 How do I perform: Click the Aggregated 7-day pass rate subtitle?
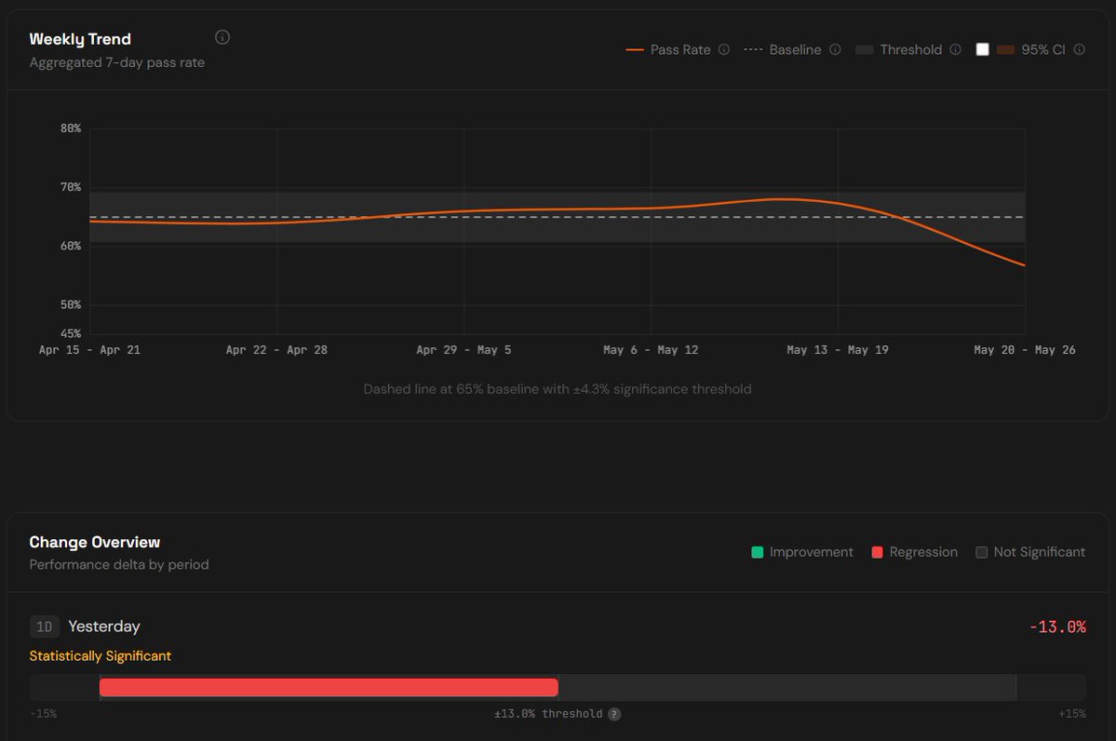116,62
